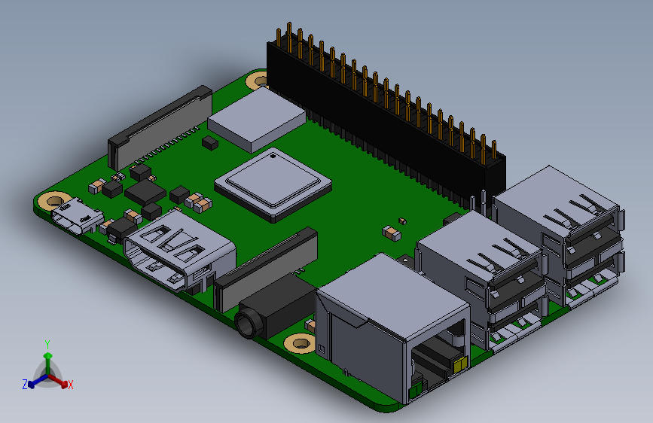The width and height of the screenshot is (653, 423).
Task: Select the square processor chip with dot
Action: 273,184
